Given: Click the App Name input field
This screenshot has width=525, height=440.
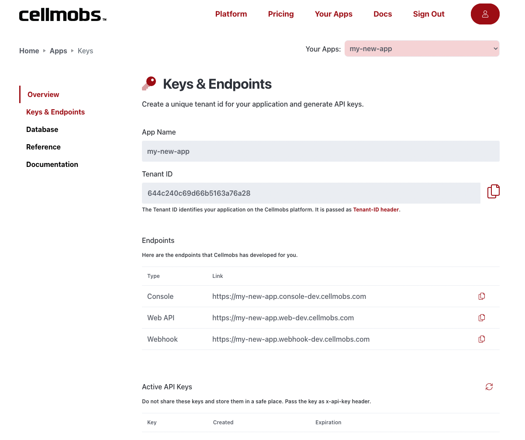Looking at the screenshot, I should click(321, 151).
